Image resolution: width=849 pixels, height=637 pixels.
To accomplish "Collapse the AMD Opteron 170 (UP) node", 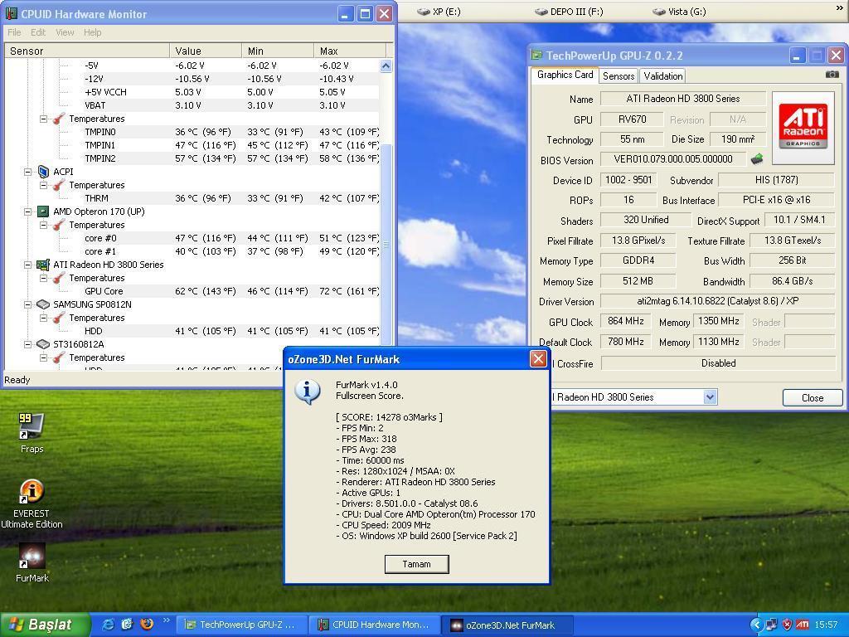I will tap(27, 212).
